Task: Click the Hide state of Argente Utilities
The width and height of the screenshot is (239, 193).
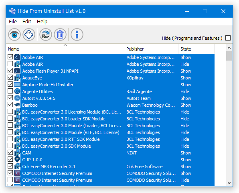Action: 185,91
